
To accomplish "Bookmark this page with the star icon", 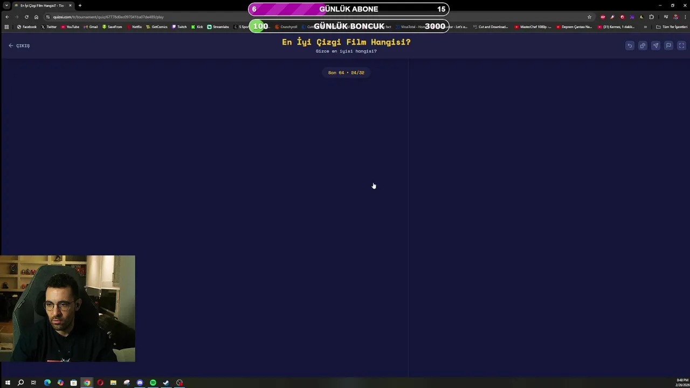I will tap(589, 17).
